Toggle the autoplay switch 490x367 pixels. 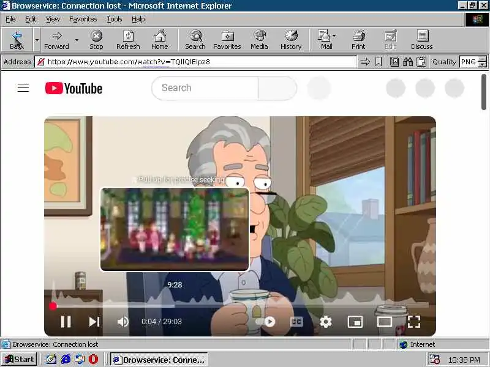(266, 322)
